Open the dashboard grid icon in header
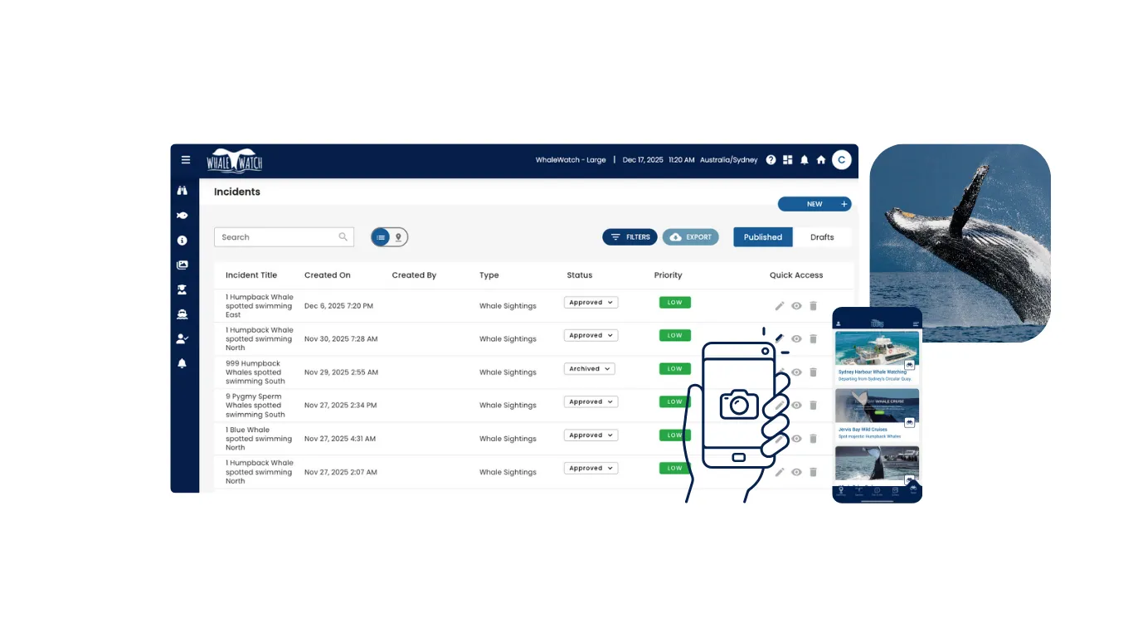Image resolution: width=1133 pixels, height=637 pixels. tap(788, 160)
